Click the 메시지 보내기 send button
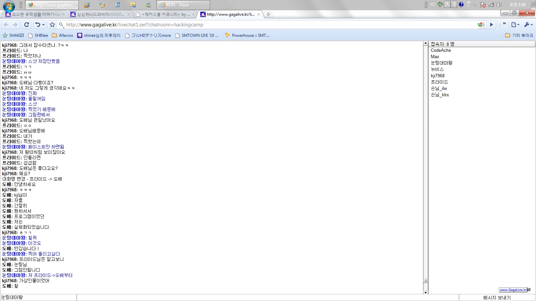 tap(497, 298)
